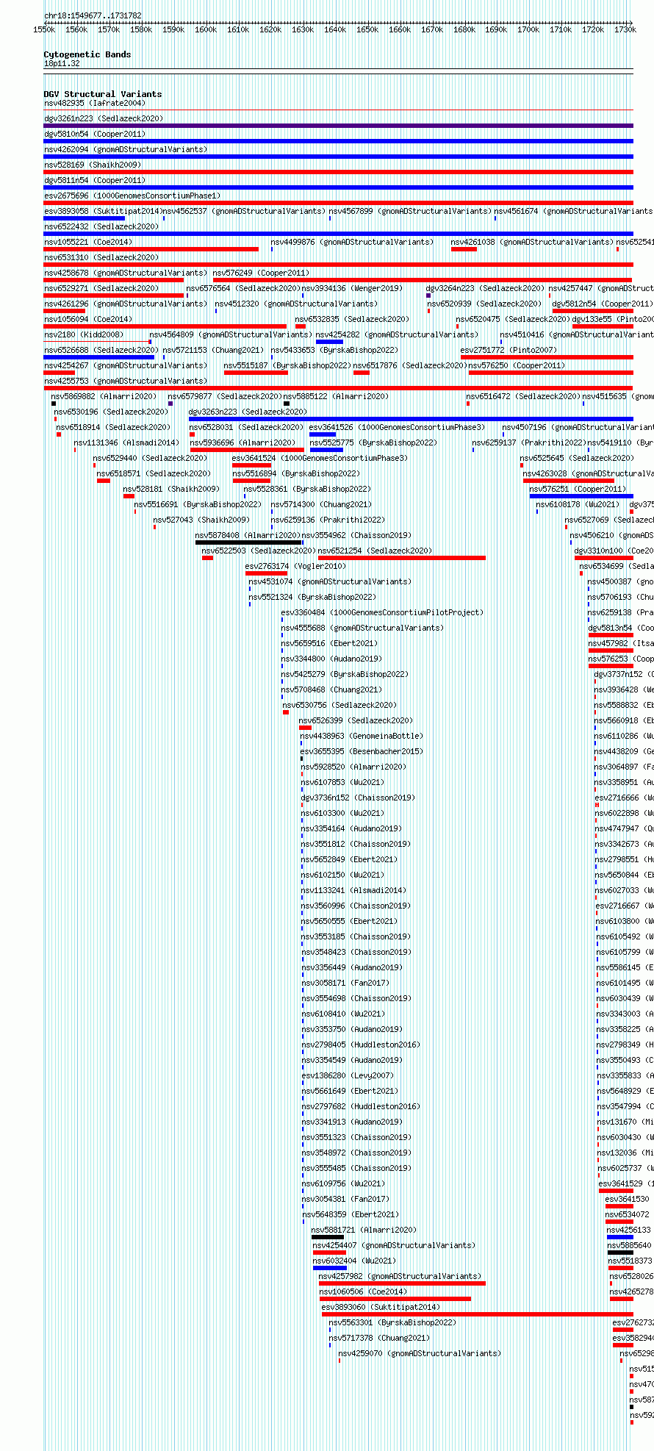
Task: Click nsv1131346 (Alsmadi2014) label
Action: [x=126, y=443]
